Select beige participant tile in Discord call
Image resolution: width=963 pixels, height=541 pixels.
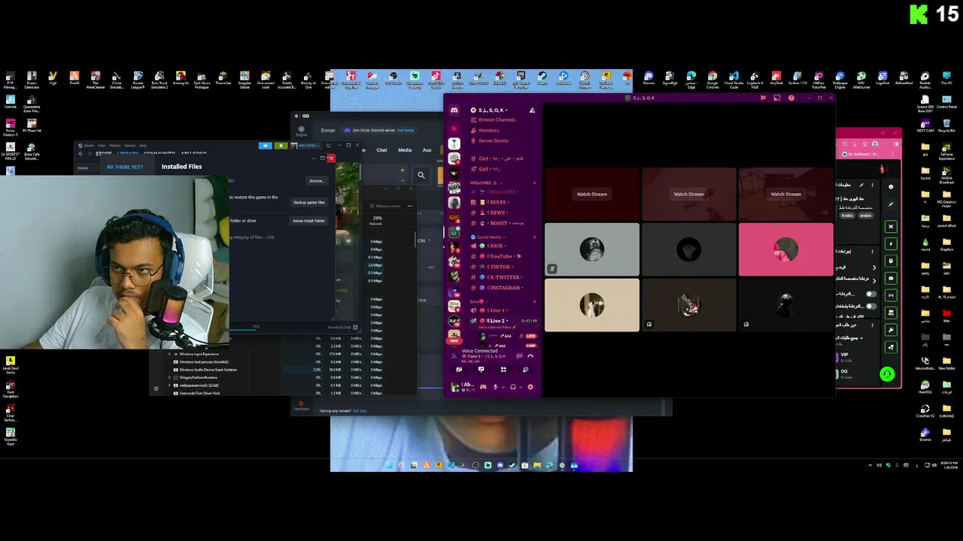point(591,305)
